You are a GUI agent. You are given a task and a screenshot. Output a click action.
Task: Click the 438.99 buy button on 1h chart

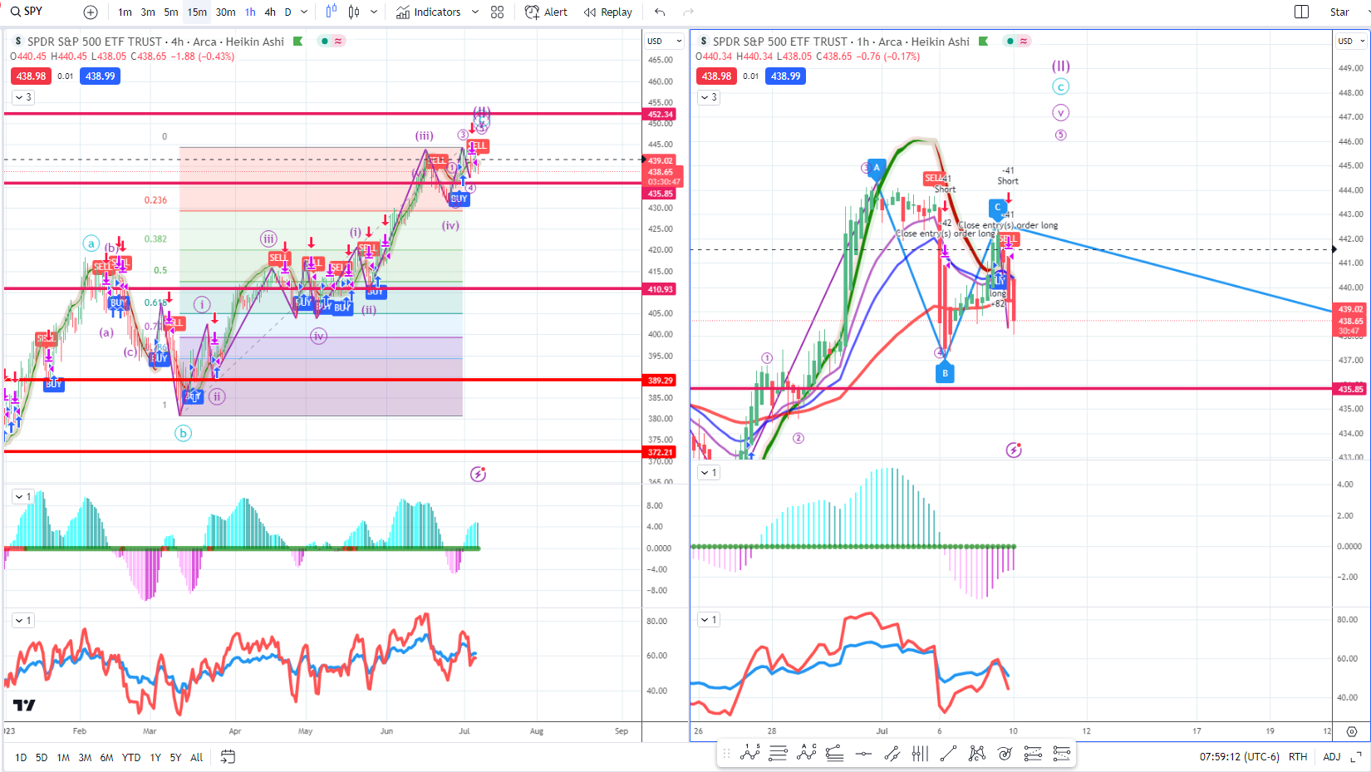click(785, 76)
